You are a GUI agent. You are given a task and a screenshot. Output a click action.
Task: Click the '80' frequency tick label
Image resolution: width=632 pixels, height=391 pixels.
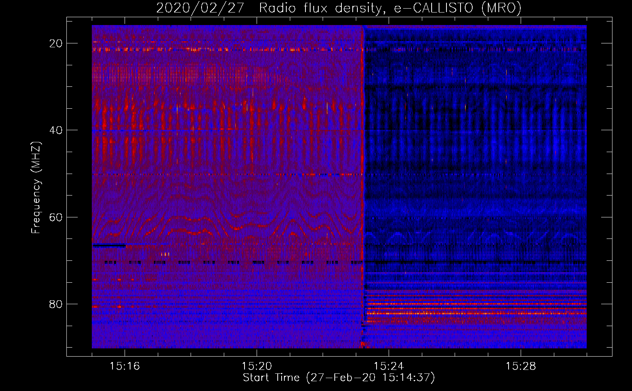pos(56,304)
